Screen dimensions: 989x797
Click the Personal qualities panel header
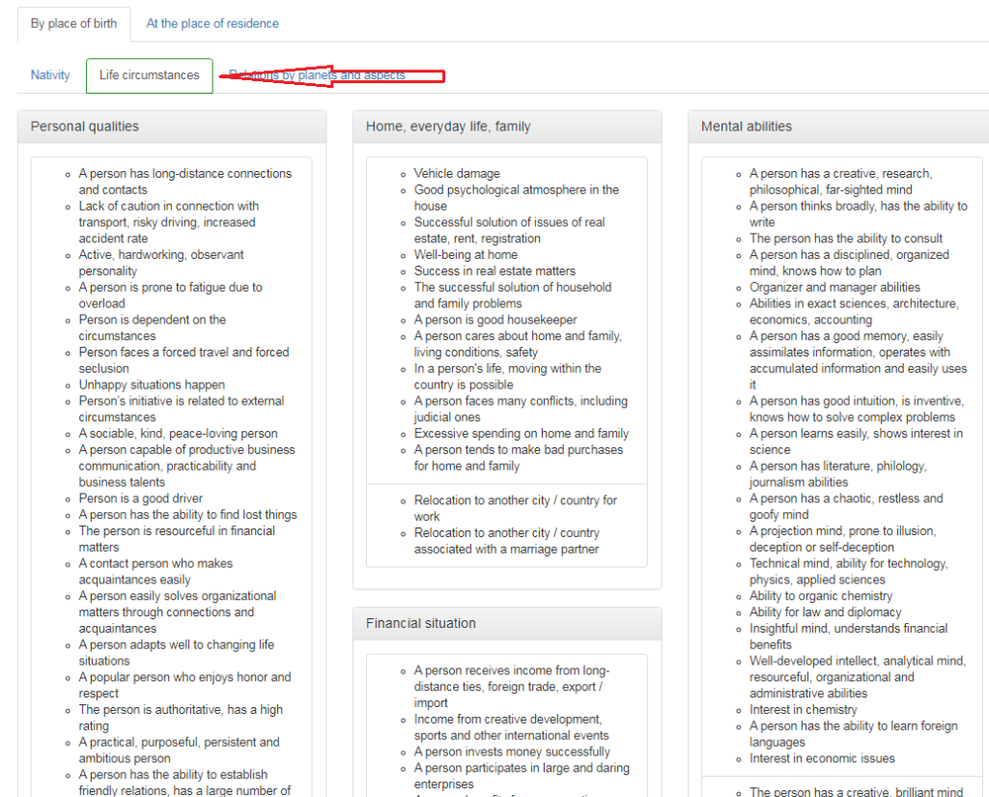coord(85,127)
